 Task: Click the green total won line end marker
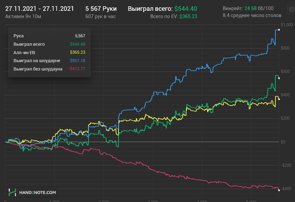[279, 78]
